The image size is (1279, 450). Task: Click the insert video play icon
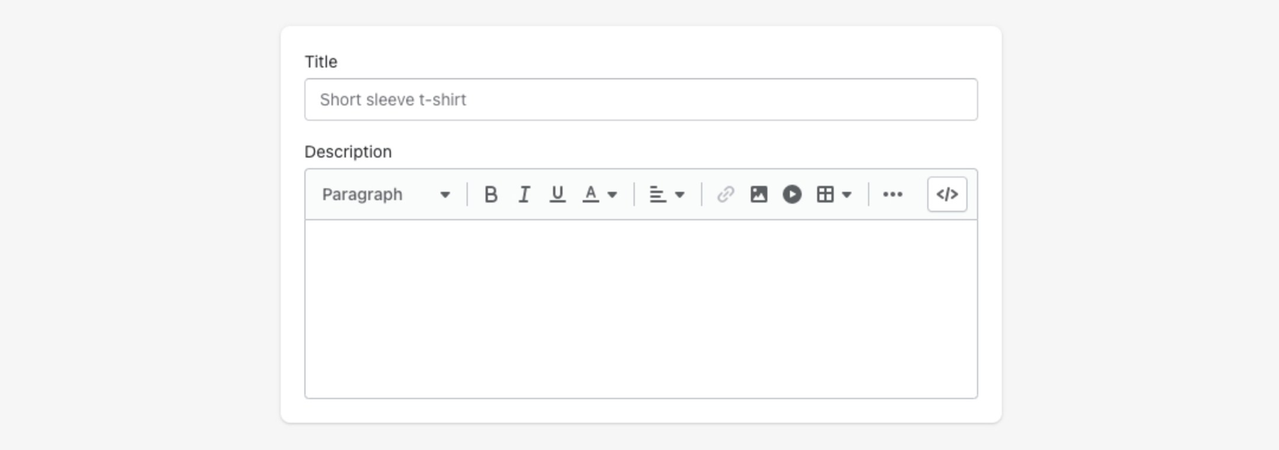point(792,194)
